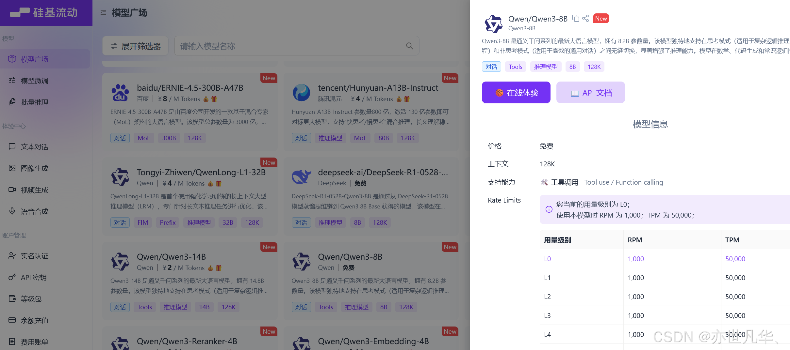Open the Tongyi-Zhiwen/QwenLong-L1-32B model card
Viewport: 790px width, 350px height.
pyautogui.click(x=190, y=196)
